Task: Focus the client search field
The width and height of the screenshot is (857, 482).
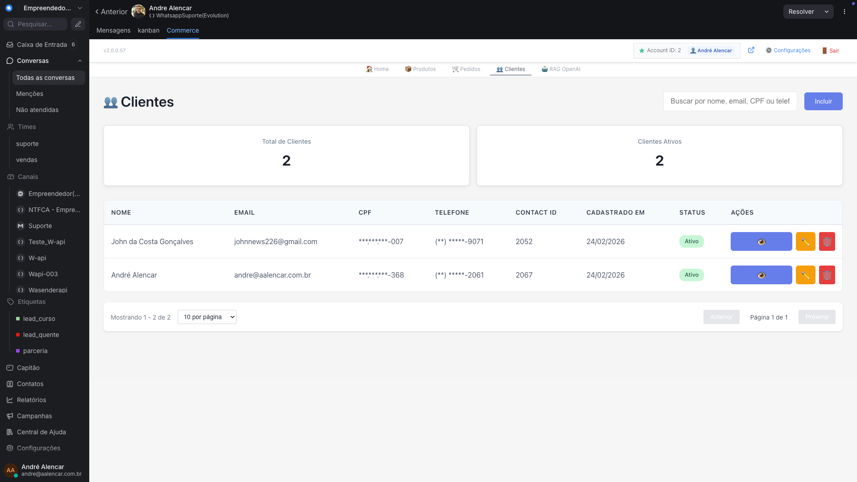Action: click(730, 101)
